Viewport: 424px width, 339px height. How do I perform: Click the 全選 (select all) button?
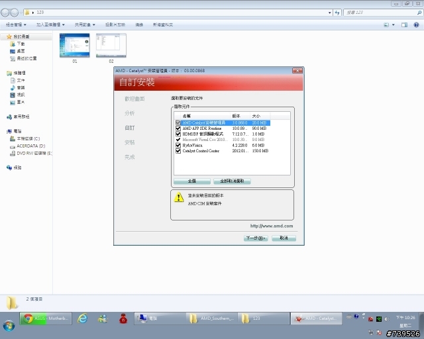point(192,181)
